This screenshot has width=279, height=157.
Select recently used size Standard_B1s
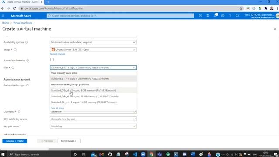[93, 78]
